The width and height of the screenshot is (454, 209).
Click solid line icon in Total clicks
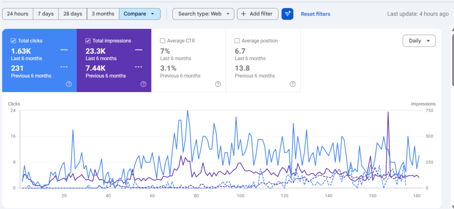point(64,50)
